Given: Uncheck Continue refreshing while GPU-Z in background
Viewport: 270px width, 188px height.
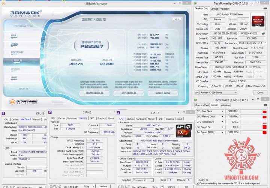Looking at the screenshot, I should (x=198, y=183).
